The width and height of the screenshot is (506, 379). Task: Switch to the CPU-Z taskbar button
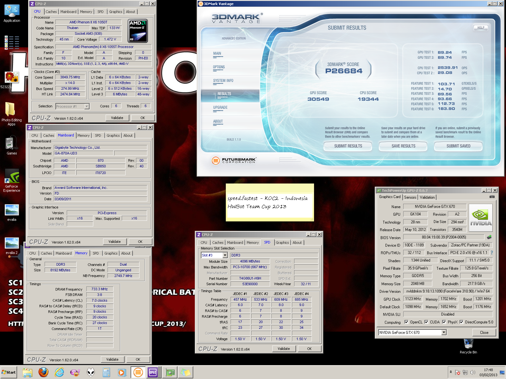154,372
